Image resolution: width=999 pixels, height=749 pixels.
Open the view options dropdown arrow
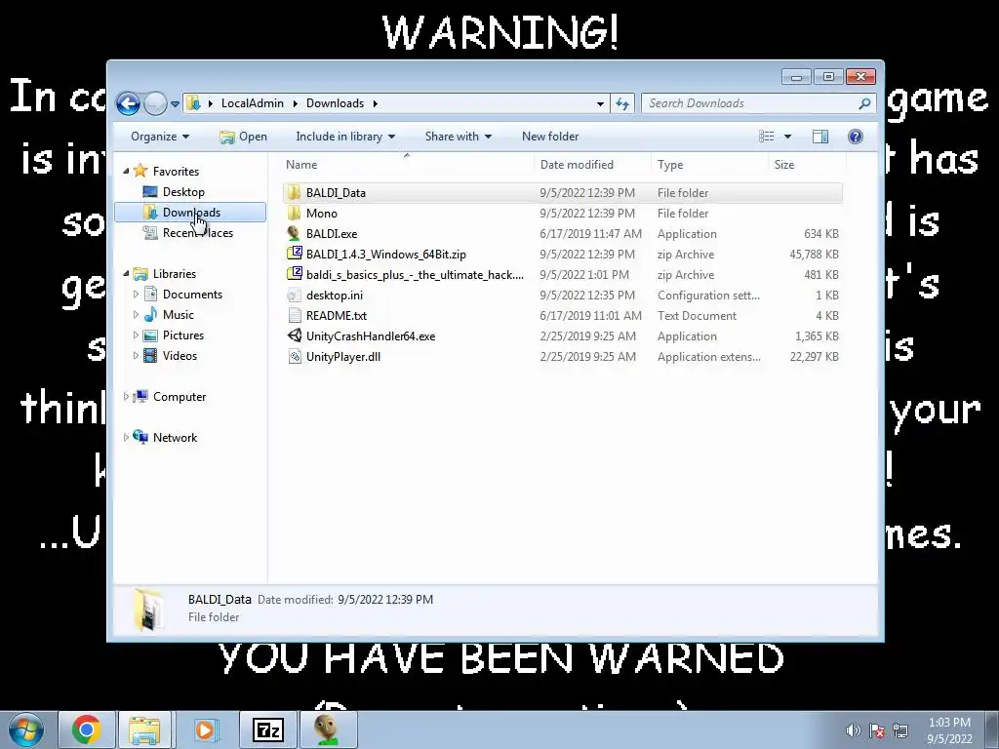pyautogui.click(x=788, y=137)
